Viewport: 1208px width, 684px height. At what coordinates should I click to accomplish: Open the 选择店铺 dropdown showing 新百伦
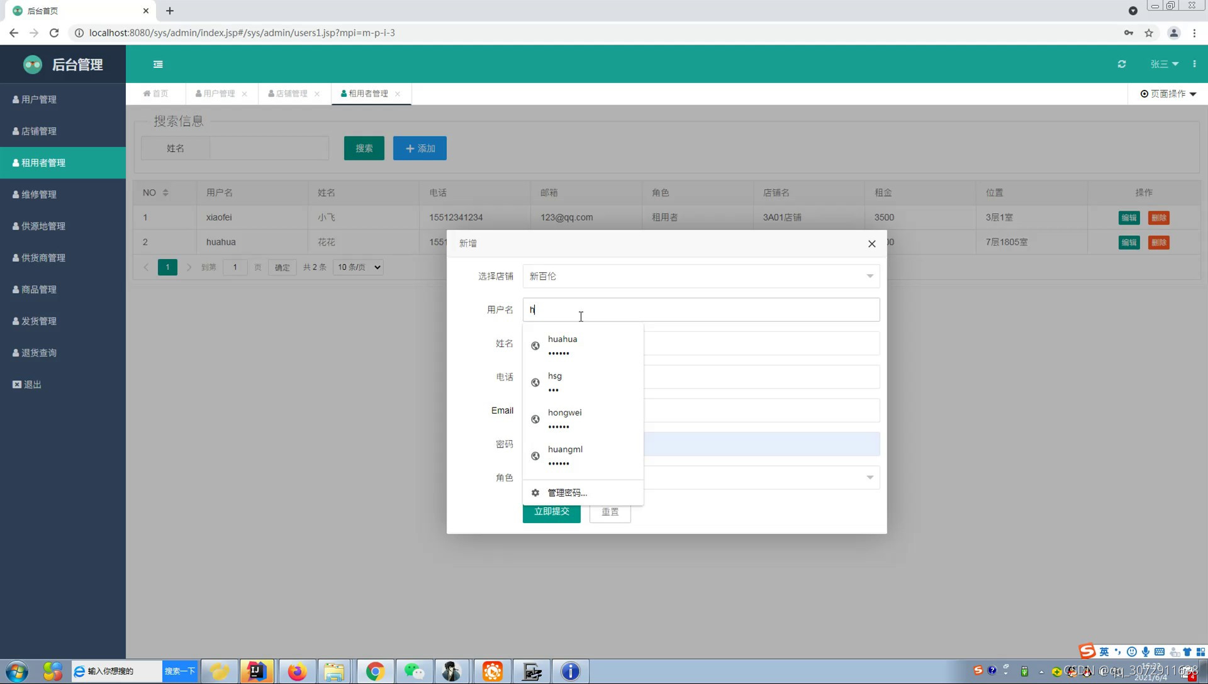(x=701, y=276)
